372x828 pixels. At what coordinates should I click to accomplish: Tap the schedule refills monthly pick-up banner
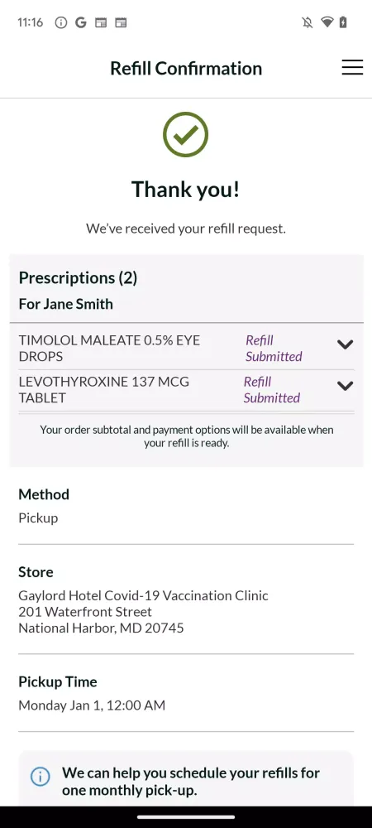tap(186, 779)
